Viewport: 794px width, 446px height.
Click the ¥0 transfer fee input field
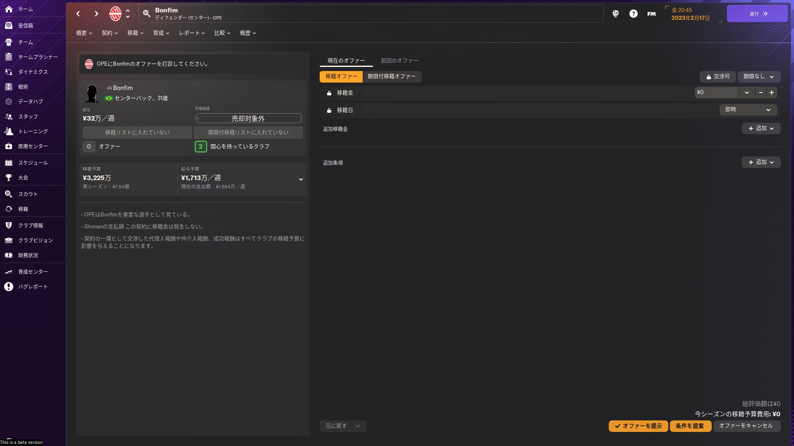[x=716, y=93]
